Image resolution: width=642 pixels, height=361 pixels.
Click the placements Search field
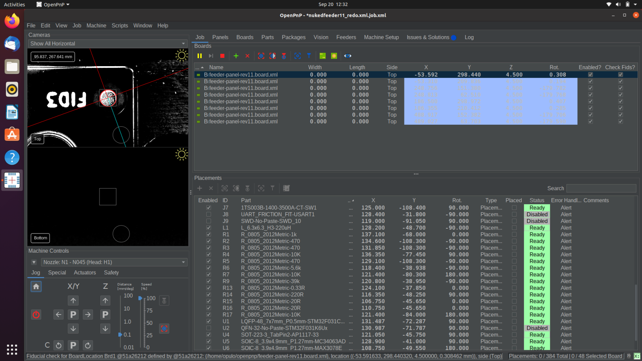(x=601, y=188)
